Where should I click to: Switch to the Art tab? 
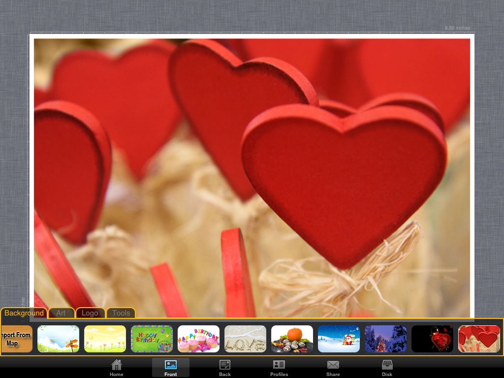pyautogui.click(x=61, y=313)
